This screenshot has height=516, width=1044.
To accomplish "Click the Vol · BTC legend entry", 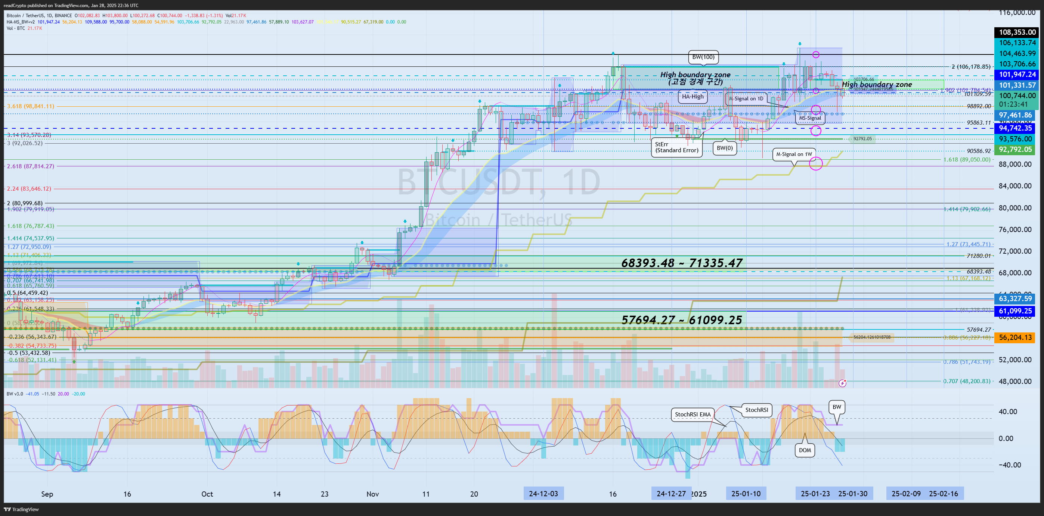I will [x=16, y=28].
